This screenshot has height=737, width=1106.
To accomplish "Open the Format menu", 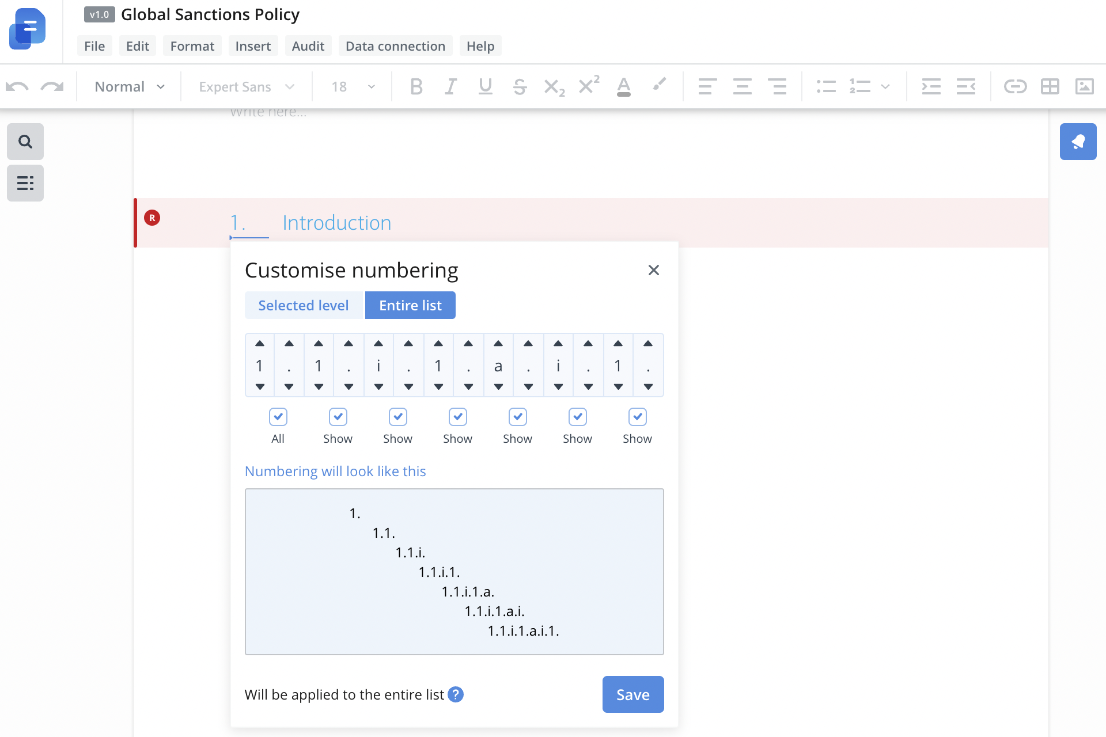I will point(192,46).
